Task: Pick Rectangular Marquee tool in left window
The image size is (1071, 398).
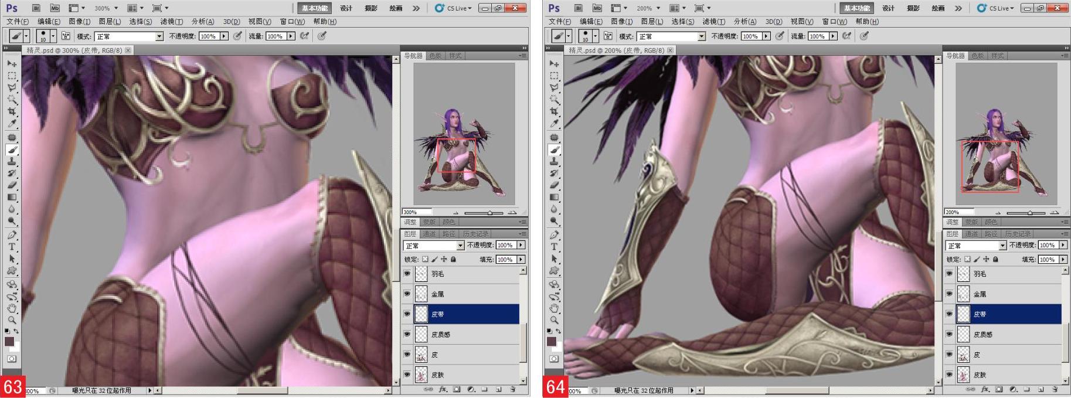Action: point(12,76)
